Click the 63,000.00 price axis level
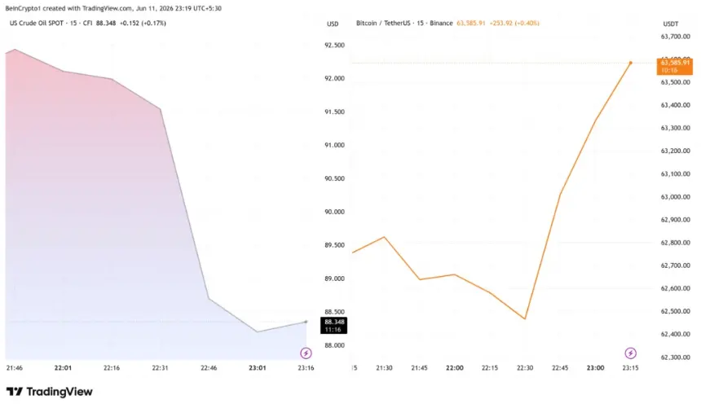The height and width of the screenshot is (408, 701). click(675, 197)
